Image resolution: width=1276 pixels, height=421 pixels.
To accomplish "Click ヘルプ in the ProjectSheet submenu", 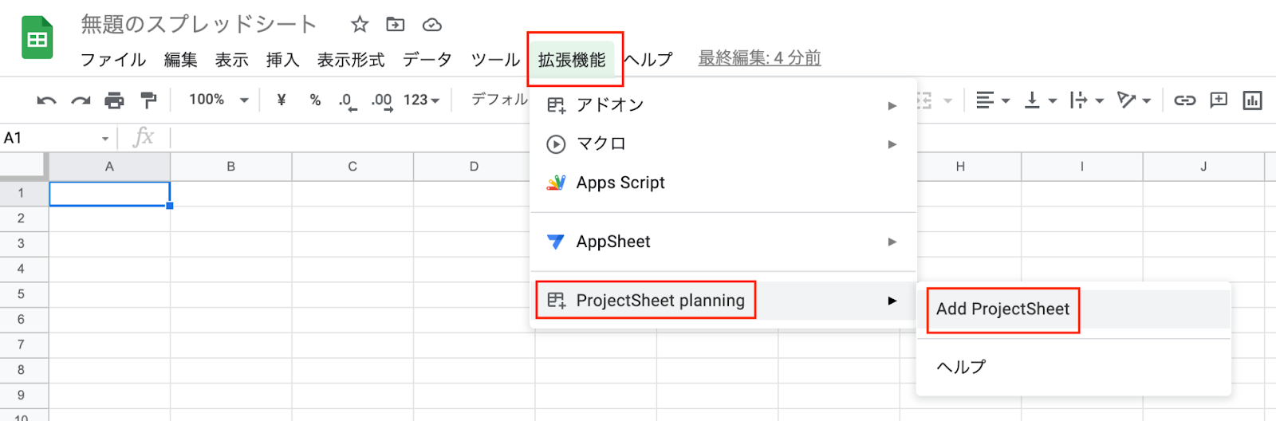I will point(1073,367).
